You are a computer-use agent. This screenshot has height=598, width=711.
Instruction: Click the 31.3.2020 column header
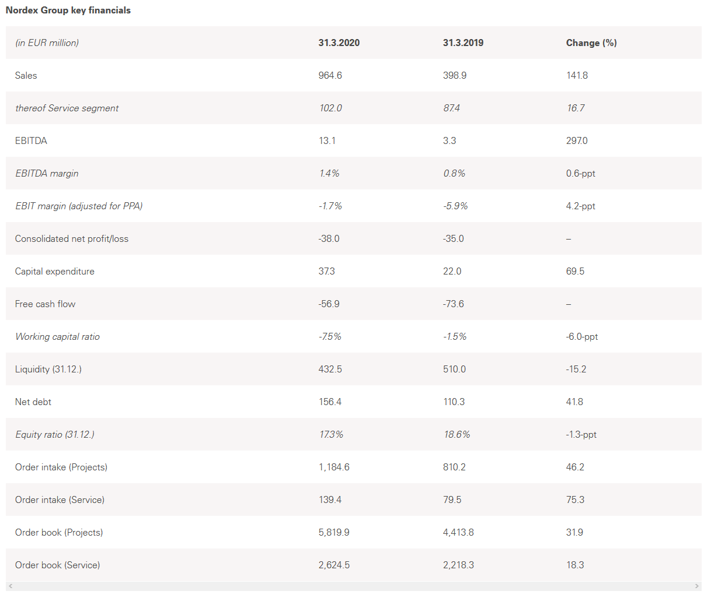(x=339, y=43)
